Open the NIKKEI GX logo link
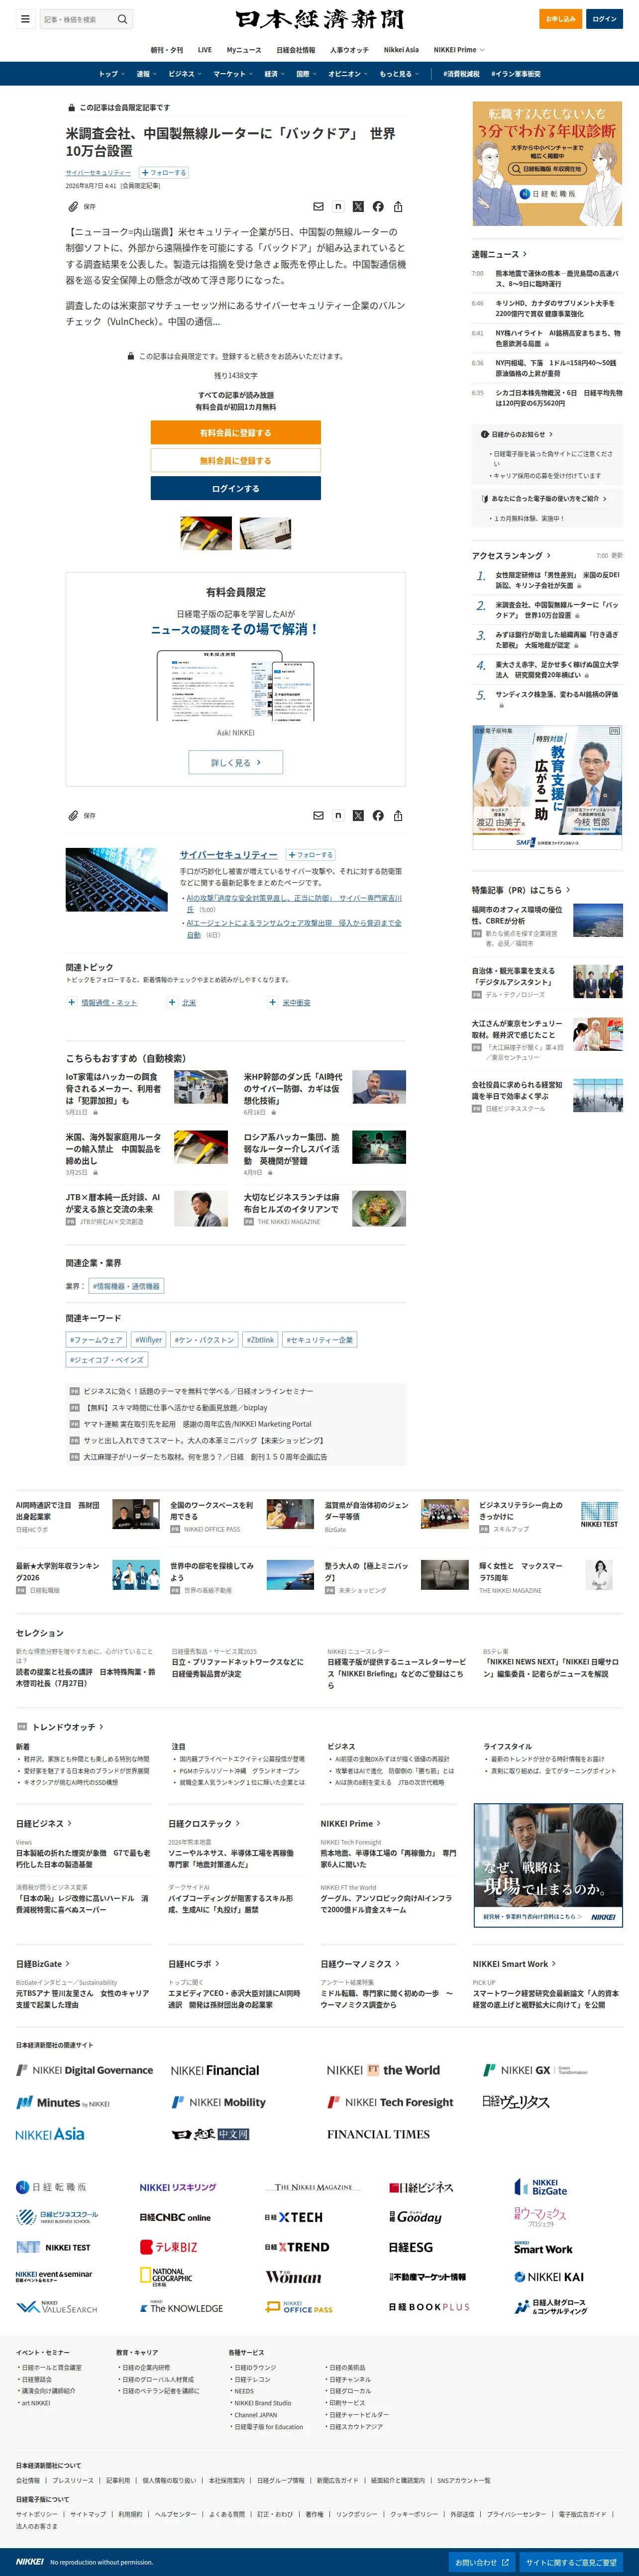The width and height of the screenshot is (639, 2576). pyautogui.click(x=536, y=2070)
